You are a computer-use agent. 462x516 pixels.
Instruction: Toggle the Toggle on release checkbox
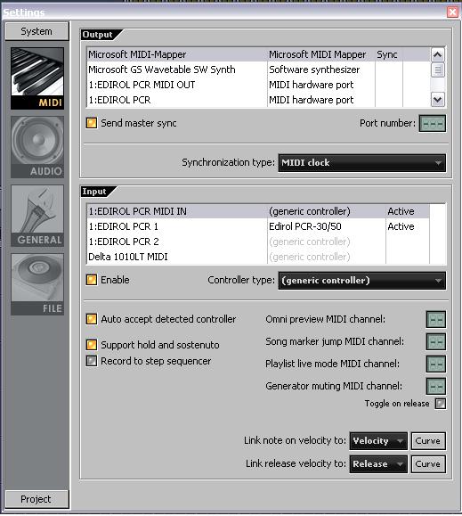pyautogui.click(x=441, y=404)
